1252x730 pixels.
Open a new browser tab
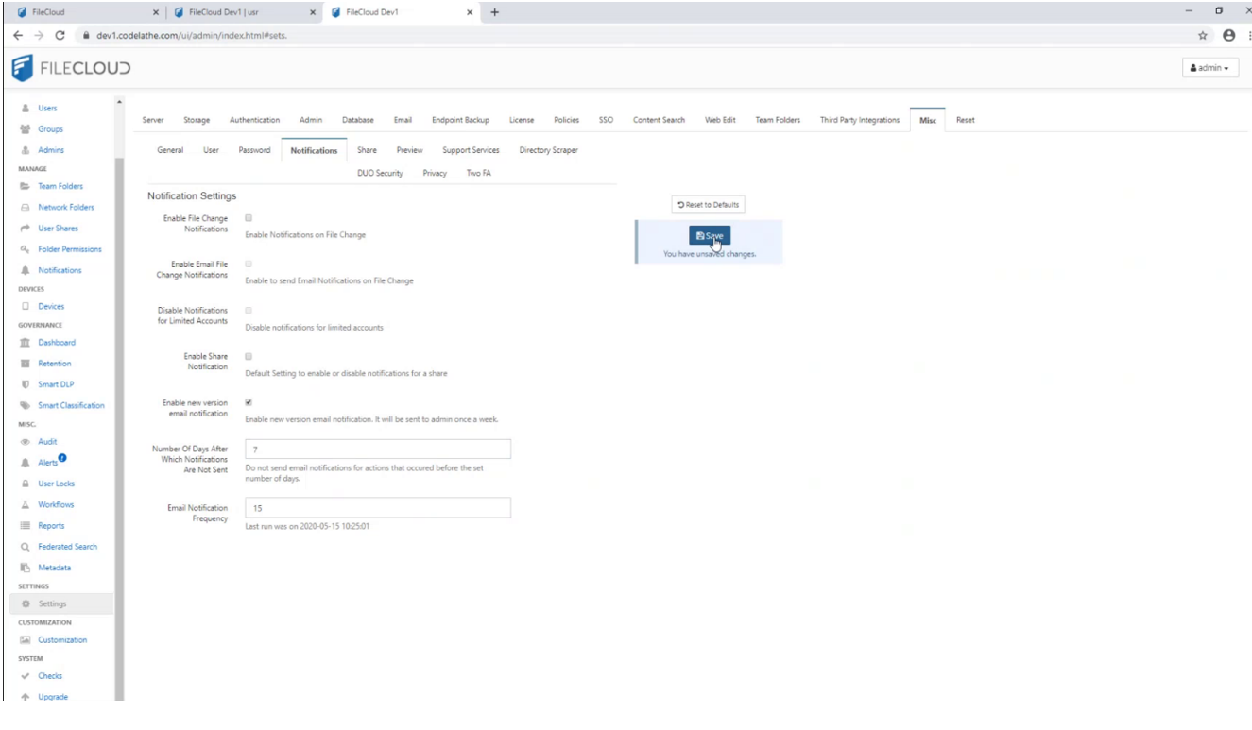point(494,12)
